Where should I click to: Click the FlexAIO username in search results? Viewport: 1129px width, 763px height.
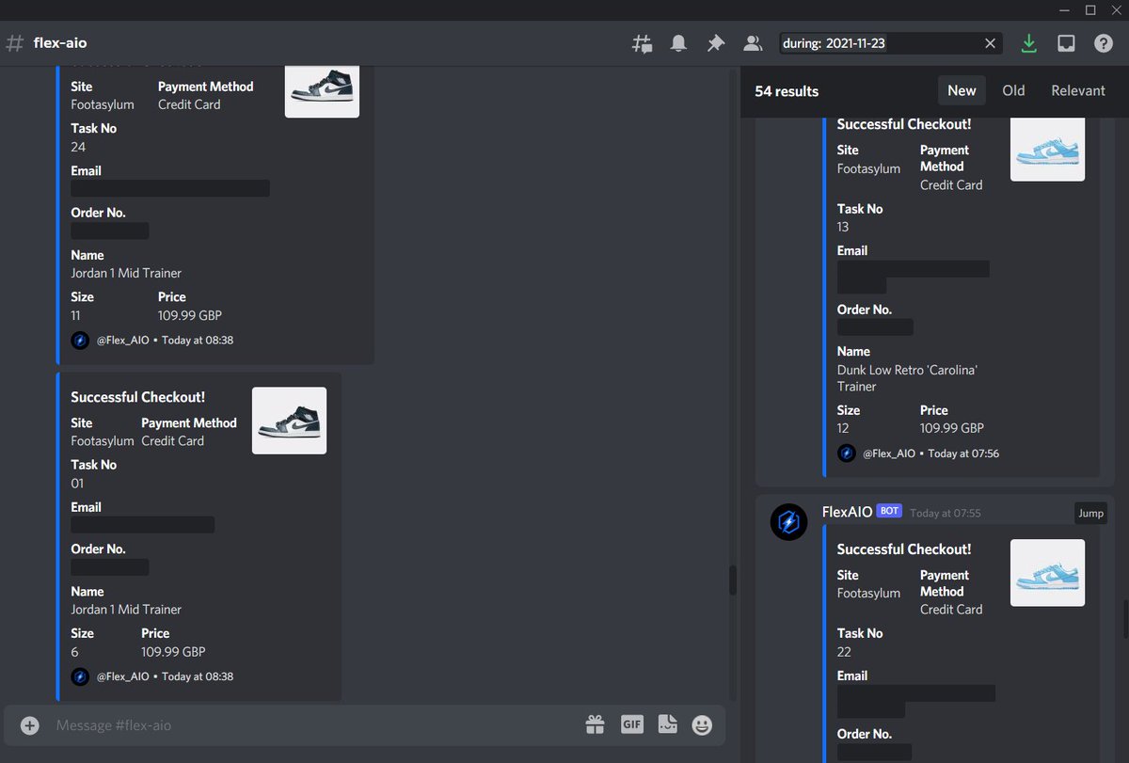(x=848, y=511)
